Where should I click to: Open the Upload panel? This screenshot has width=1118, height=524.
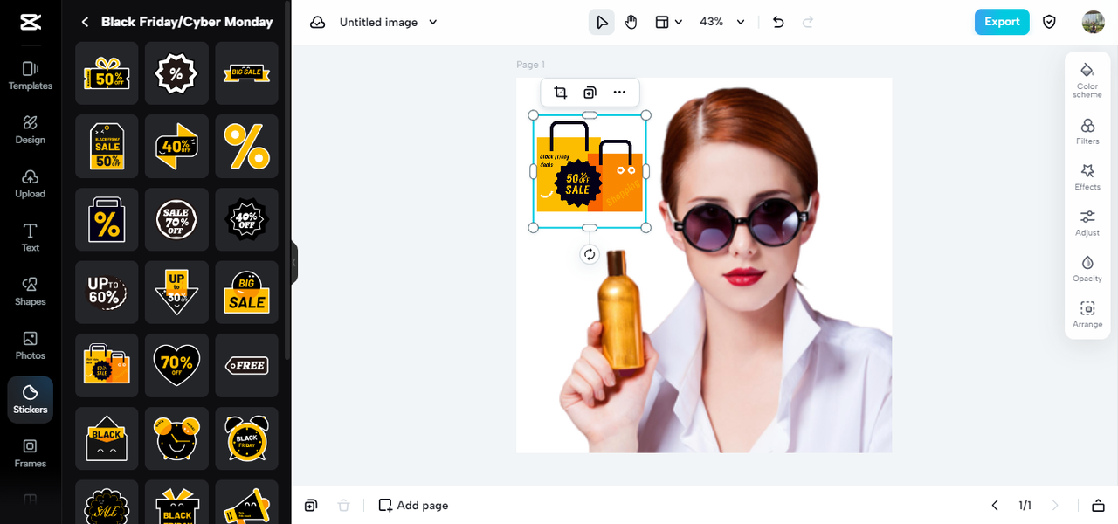(31, 183)
